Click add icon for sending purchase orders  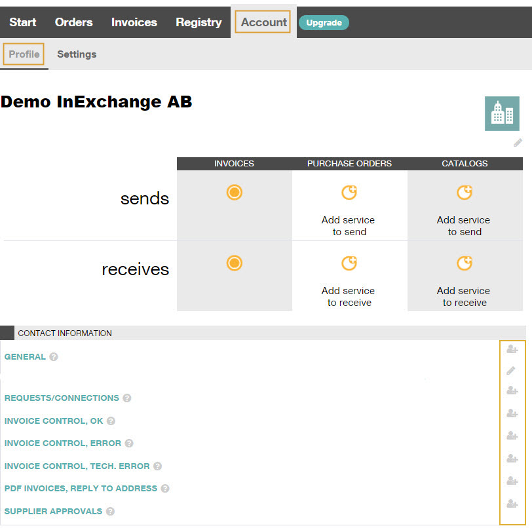tap(349, 193)
